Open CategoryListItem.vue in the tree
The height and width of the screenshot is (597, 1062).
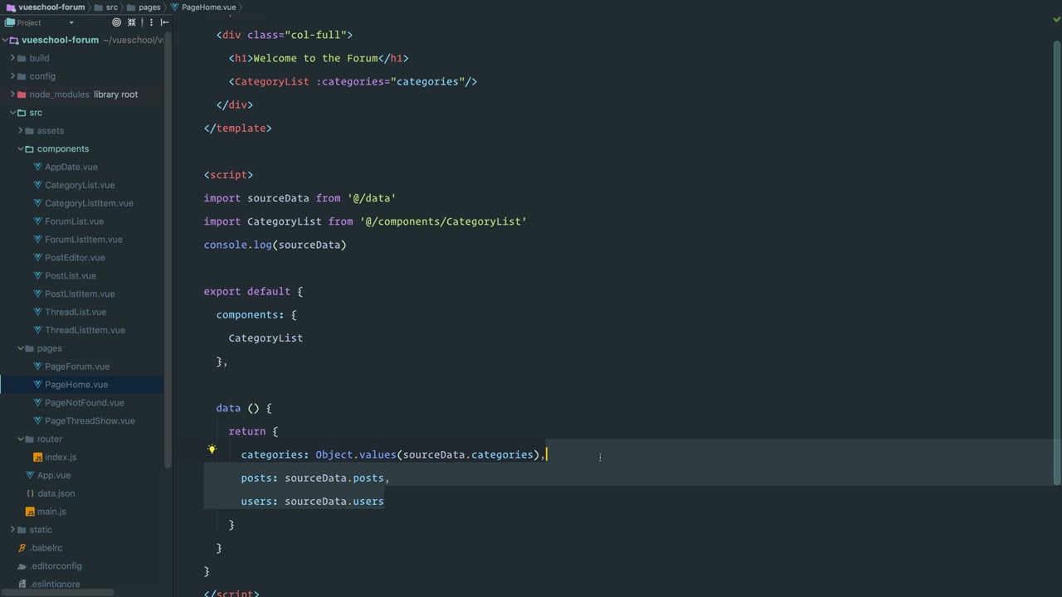[x=89, y=203]
